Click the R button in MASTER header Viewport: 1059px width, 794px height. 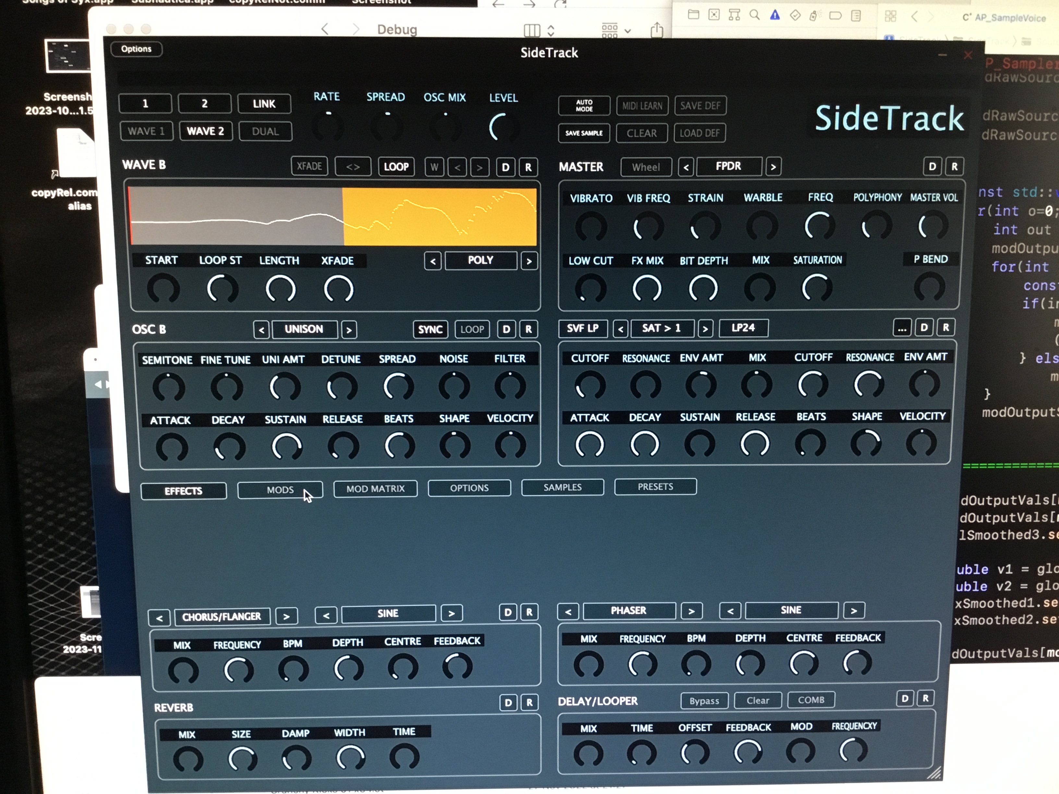click(955, 167)
